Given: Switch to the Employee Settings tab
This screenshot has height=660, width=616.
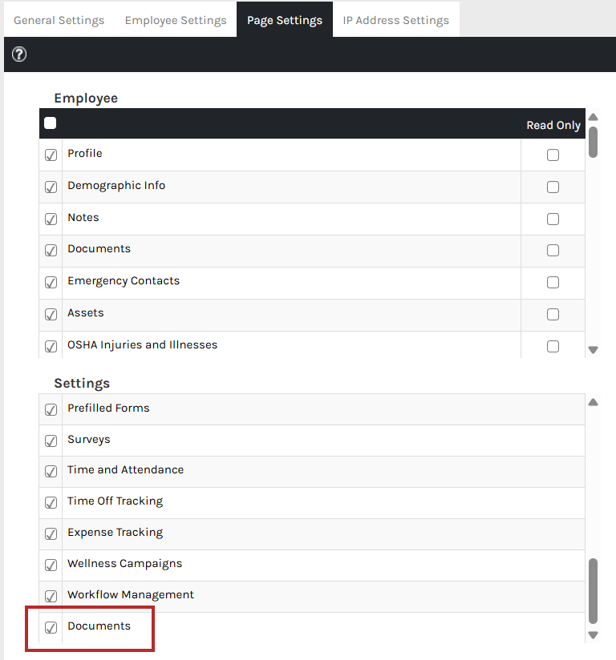Looking at the screenshot, I should point(176,20).
